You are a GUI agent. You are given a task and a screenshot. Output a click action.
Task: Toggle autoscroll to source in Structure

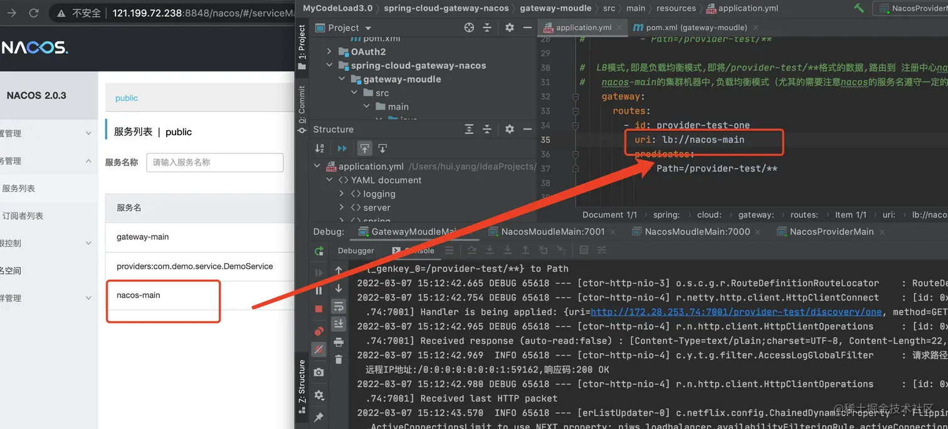(365, 148)
